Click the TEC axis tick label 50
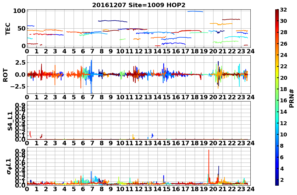This screenshot has width=297, height=195. coord(21,29)
